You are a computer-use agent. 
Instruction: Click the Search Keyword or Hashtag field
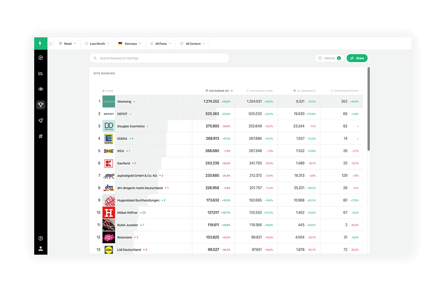click(159, 58)
